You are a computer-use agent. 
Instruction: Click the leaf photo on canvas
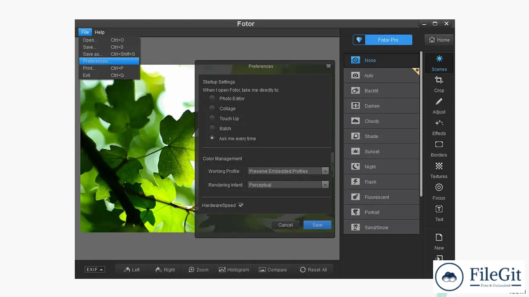coord(137,148)
